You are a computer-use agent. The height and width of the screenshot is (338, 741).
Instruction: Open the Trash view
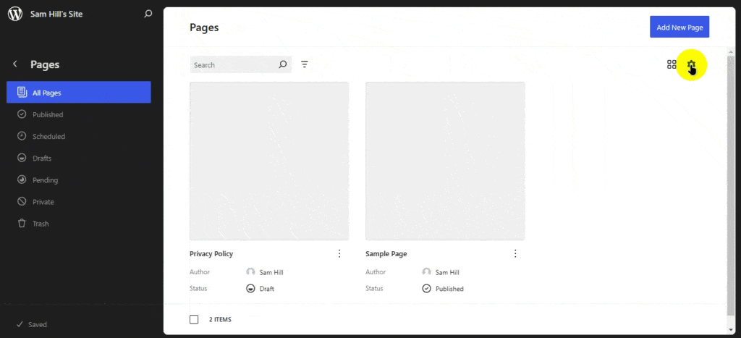tap(41, 224)
